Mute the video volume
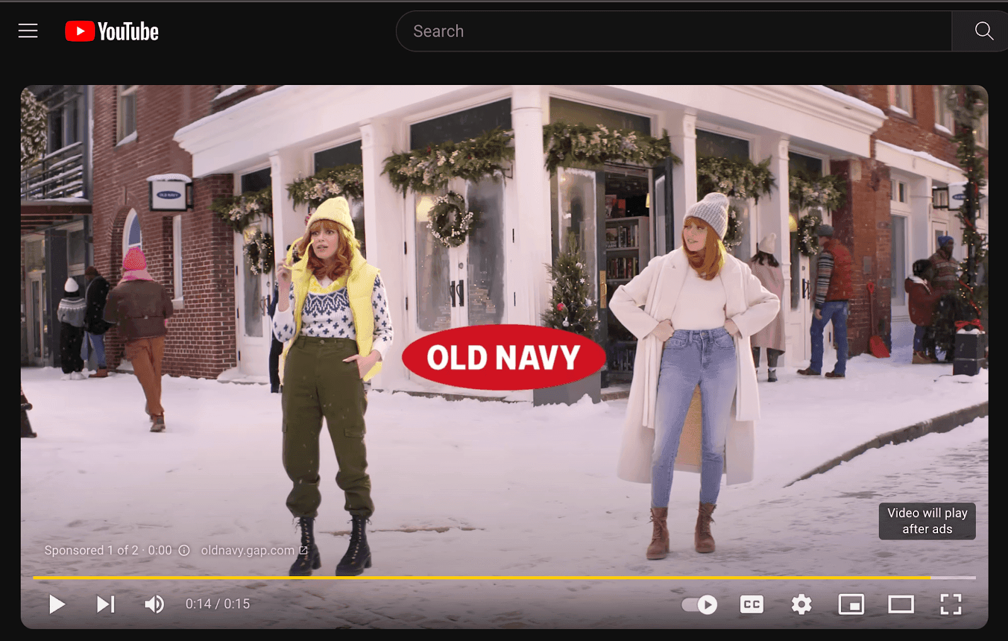The image size is (1008, 641). [x=153, y=604]
